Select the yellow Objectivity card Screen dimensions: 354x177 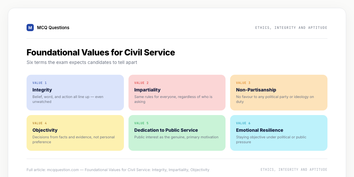point(75,133)
